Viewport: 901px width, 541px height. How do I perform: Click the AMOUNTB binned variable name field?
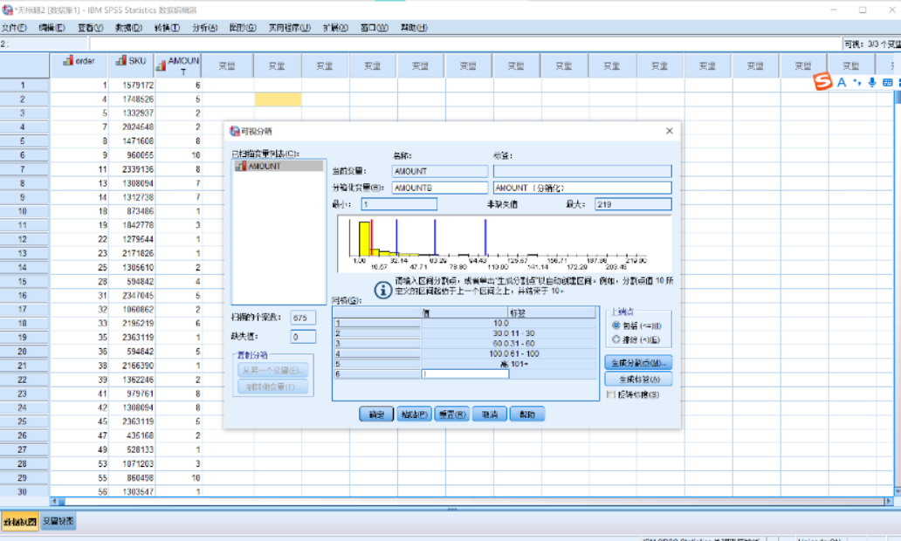(x=440, y=188)
